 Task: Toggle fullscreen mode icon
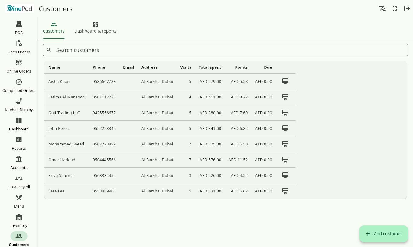(395, 8)
